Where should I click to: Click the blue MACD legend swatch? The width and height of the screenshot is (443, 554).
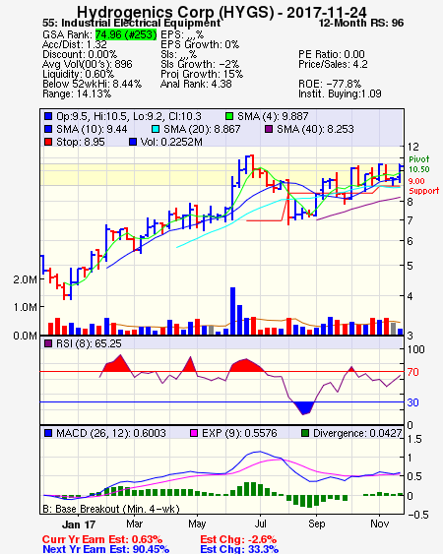pos(48,433)
